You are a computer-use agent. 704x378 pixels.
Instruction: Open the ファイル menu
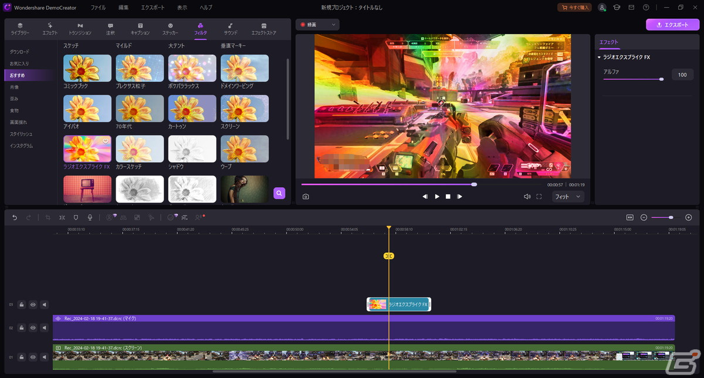point(99,8)
